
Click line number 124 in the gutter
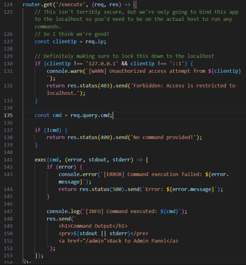[8, 5]
